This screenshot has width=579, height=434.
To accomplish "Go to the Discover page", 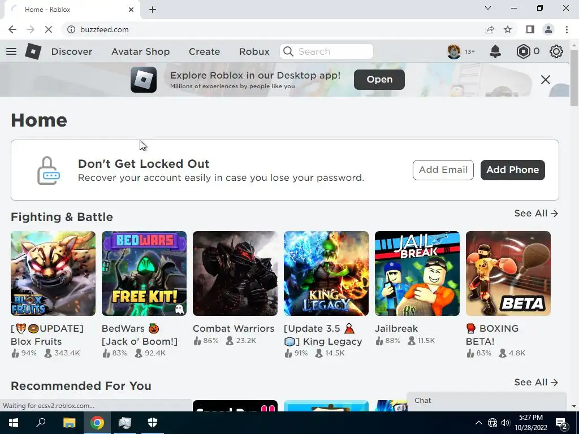I will (x=72, y=51).
